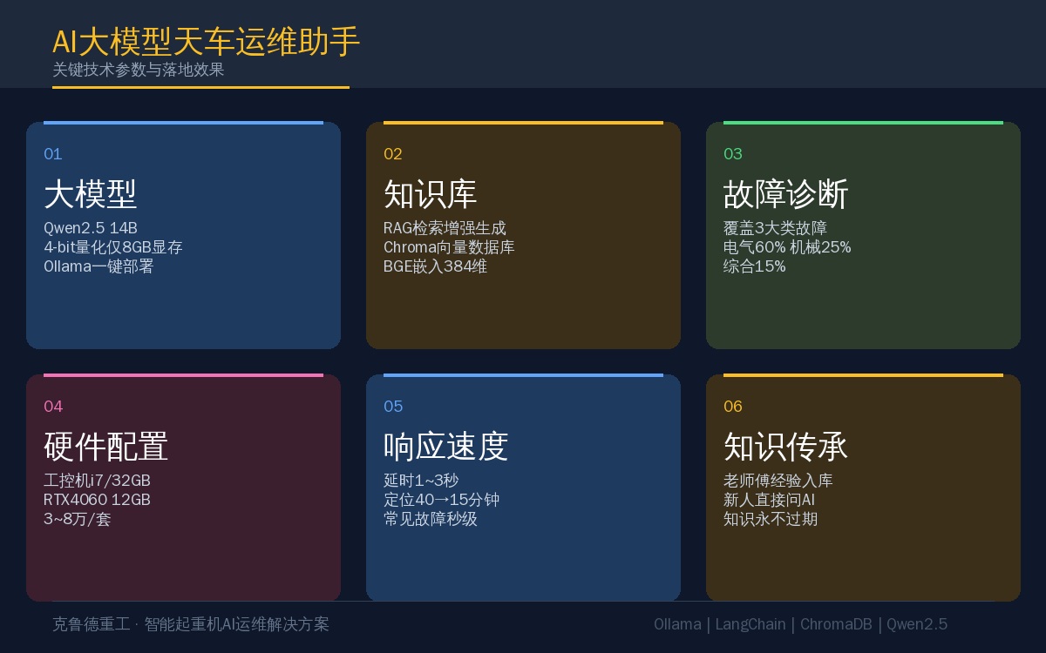The width and height of the screenshot is (1046, 653).
Task: Click the line RAG检索增强生成
Action: tap(445, 228)
